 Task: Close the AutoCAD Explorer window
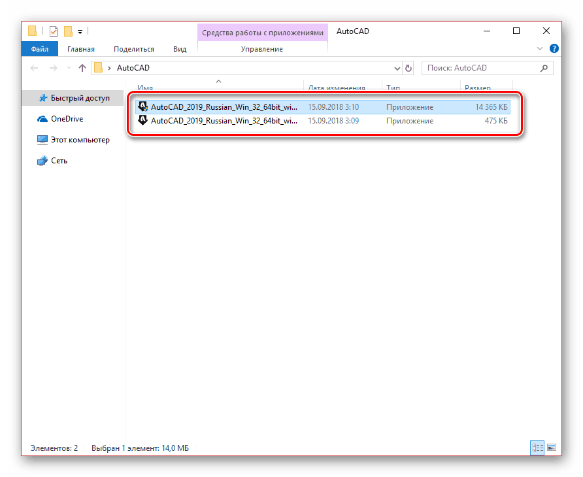click(546, 31)
